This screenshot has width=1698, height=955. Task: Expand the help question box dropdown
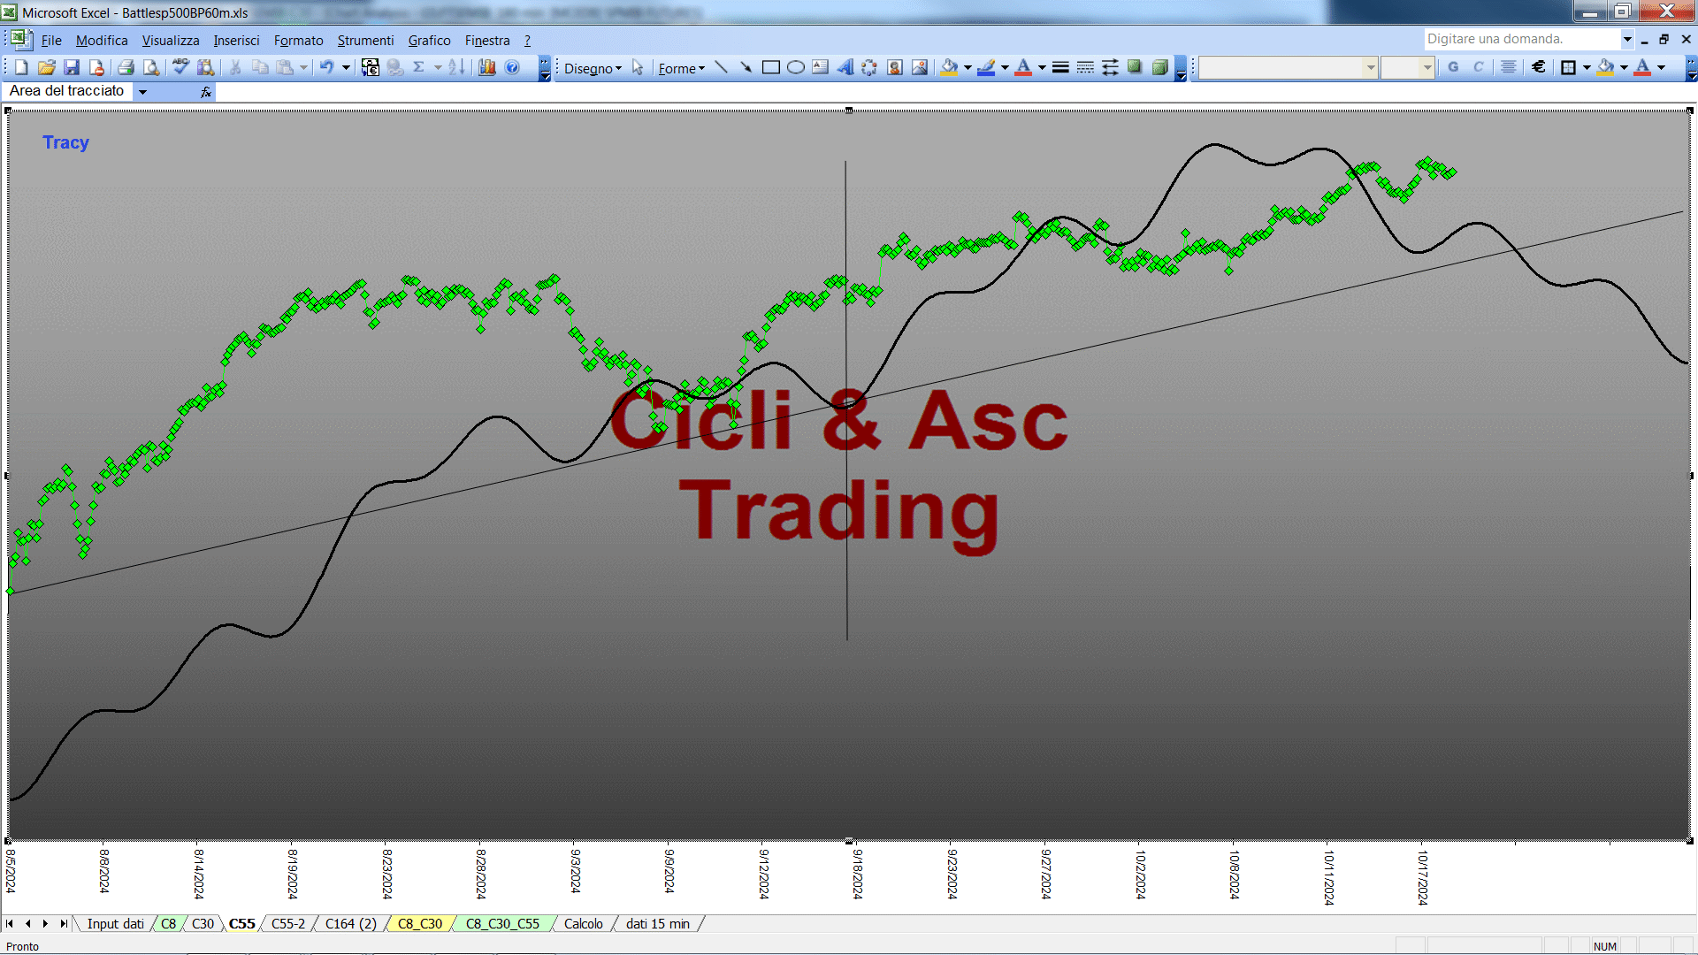click(1627, 39)
